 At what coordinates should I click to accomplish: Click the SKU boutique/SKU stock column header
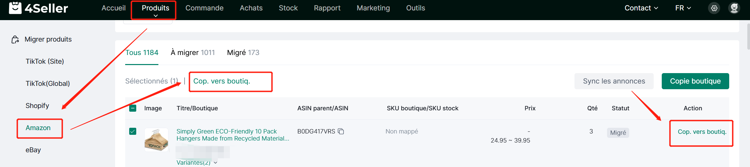pyautogui.click(x=422, y=108)
